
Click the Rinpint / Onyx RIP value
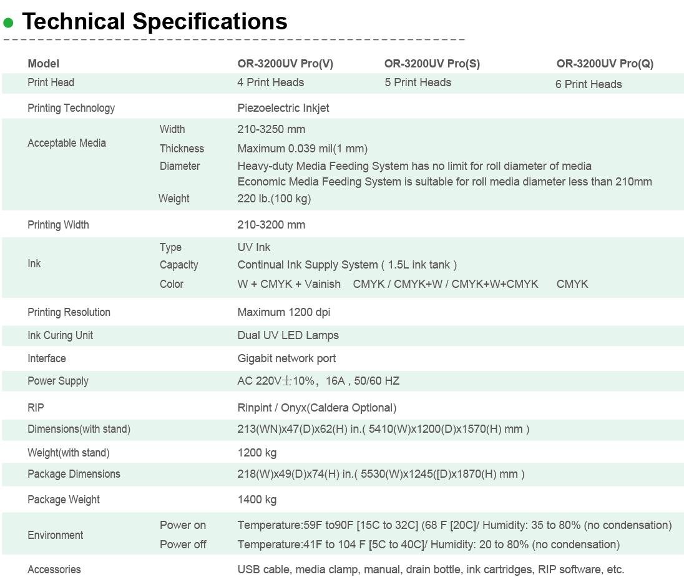(x=316, y=408)
